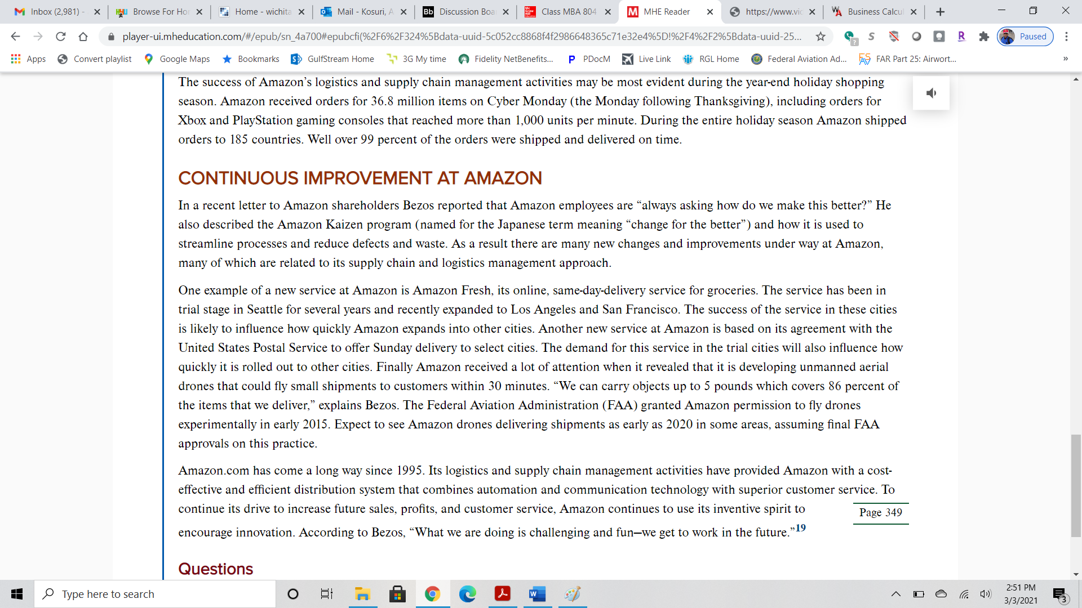Open Chrome's three-dot menu
1082x608 pixels.
pos(1066,37)
